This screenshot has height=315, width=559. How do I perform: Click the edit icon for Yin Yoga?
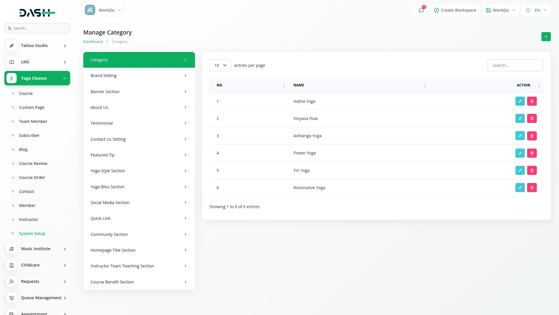tap(520, 170)
